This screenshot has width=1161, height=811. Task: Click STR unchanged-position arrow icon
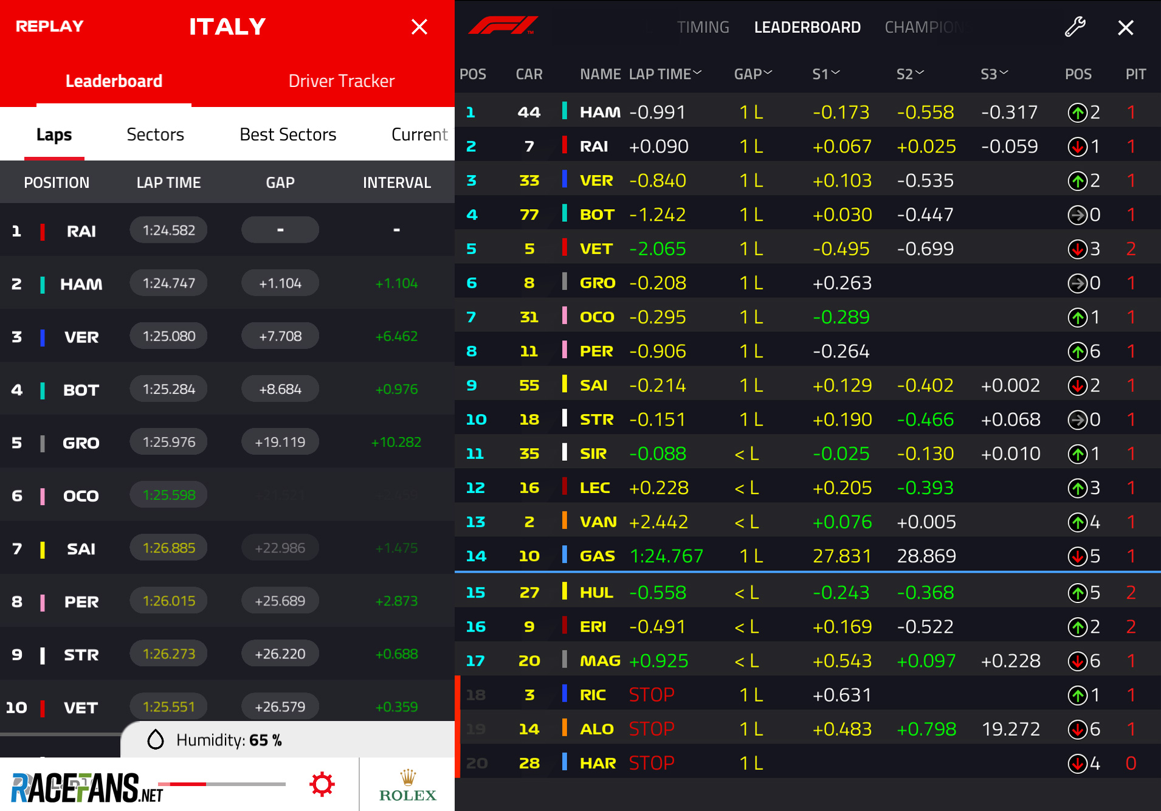tap(1078, 419)
